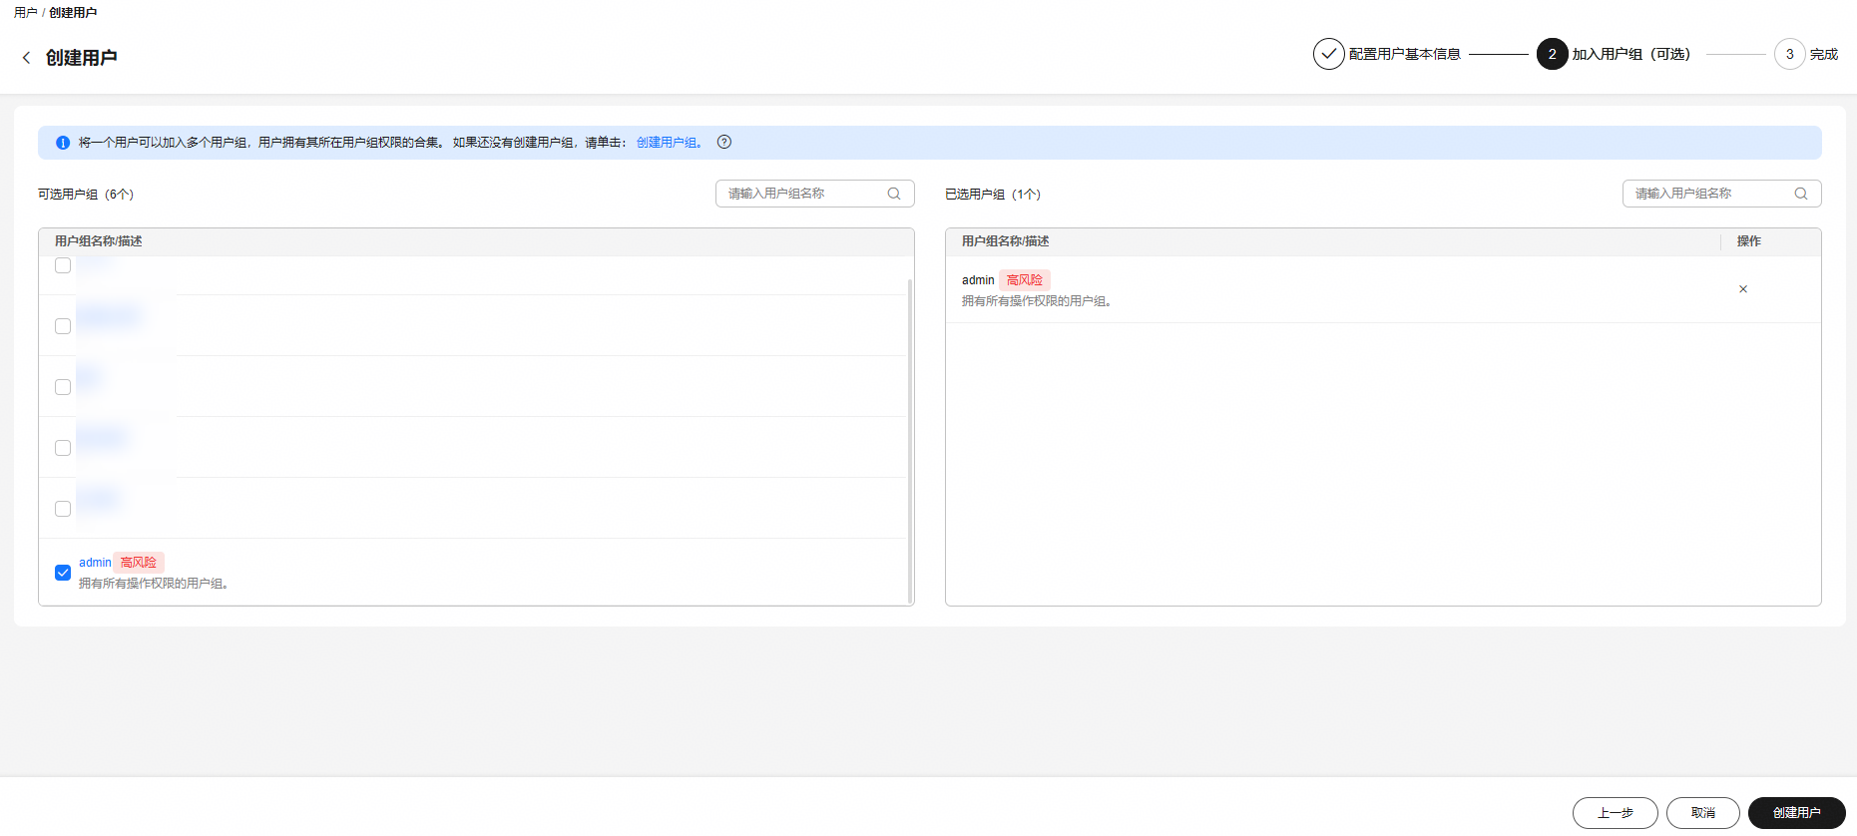Click step 2 circle 加入用户组
The height and width of the screenshot is (836, 1857).
1552,54
